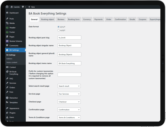Click the WordPress logo icon
Viewport: 166px width, 127px height.
tap(7, 7)
